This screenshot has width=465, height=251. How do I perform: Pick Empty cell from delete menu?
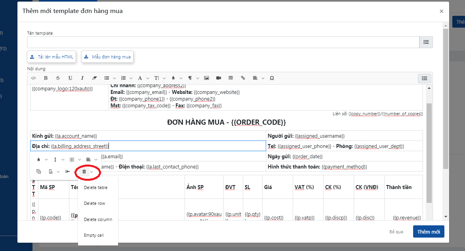point(94,235)
